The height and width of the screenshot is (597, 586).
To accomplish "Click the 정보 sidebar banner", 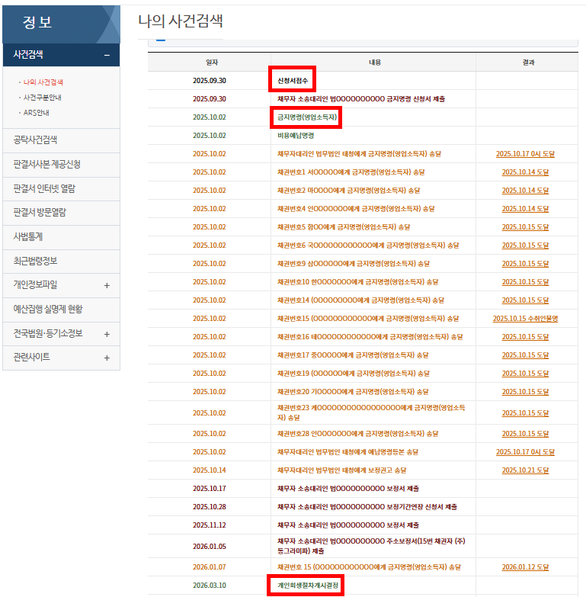I will tap(61, 24).
